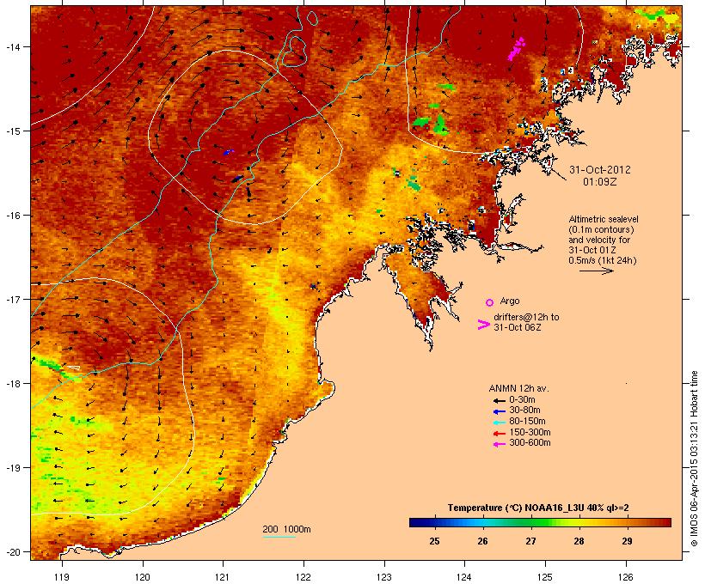Screen dimensions: 705x584
Task: Click the small white closed contour near 18S 119E
Action: 74,368
